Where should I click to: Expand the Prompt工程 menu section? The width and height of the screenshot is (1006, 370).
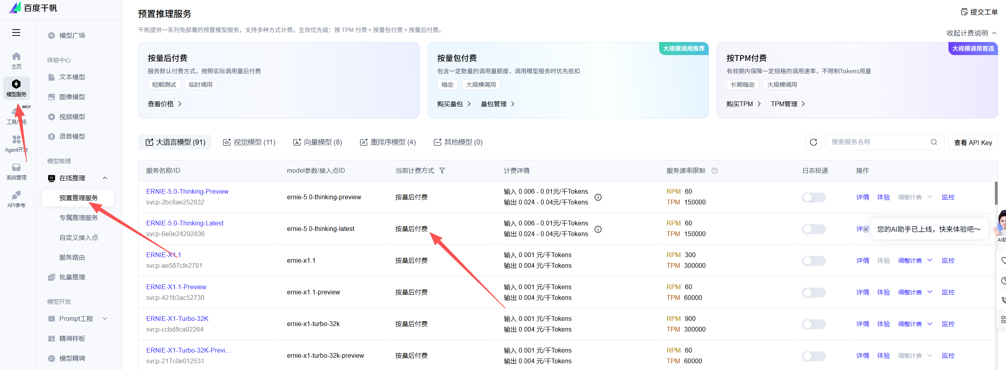tap(105, 319)
